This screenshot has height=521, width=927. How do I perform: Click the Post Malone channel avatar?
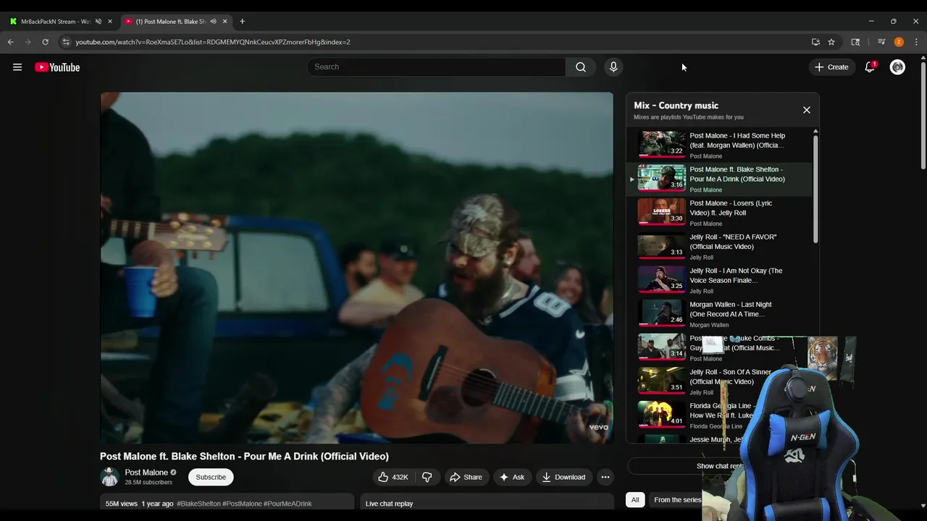109,477
